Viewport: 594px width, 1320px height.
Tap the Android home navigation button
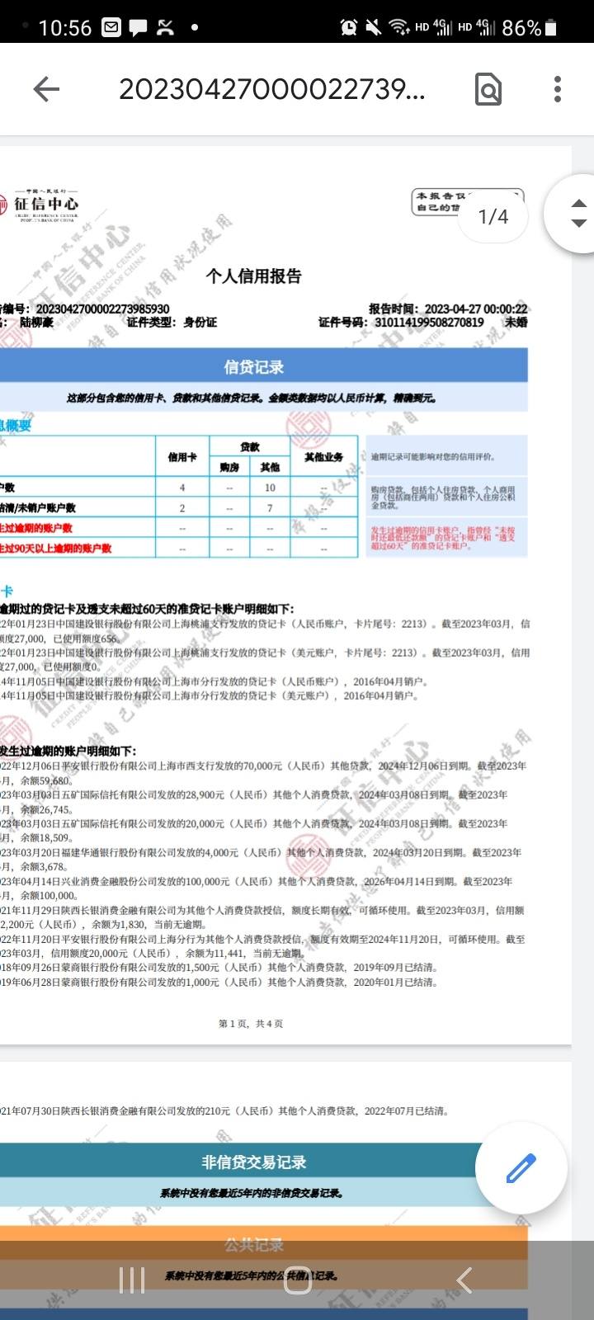(297, 1280)
